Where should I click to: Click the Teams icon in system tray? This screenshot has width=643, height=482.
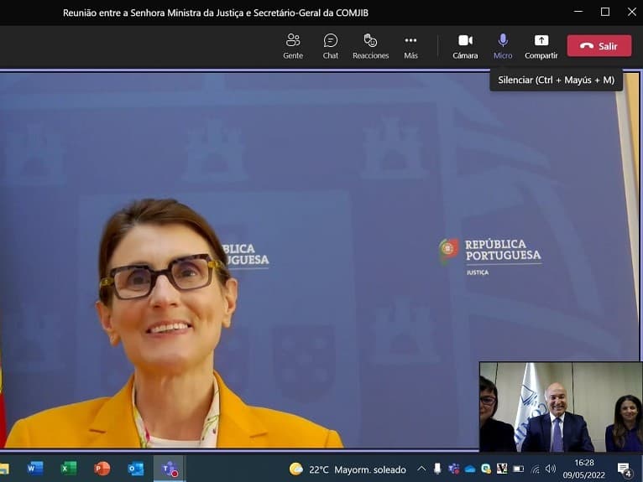pos(453,469)
